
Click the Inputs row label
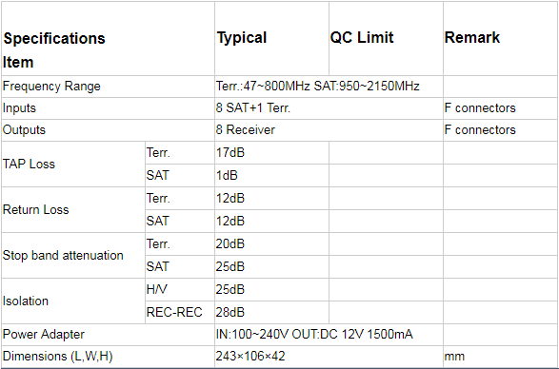tap(19, 107)
